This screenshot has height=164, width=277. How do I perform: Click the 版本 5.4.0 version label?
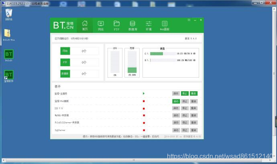tap(191, 39)
